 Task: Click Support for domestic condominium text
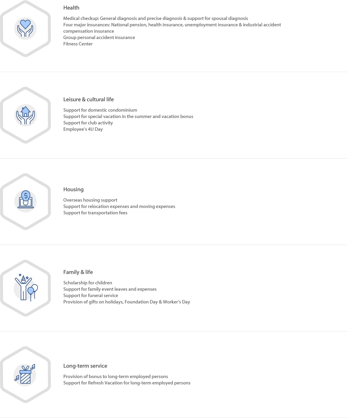[100, 110]
